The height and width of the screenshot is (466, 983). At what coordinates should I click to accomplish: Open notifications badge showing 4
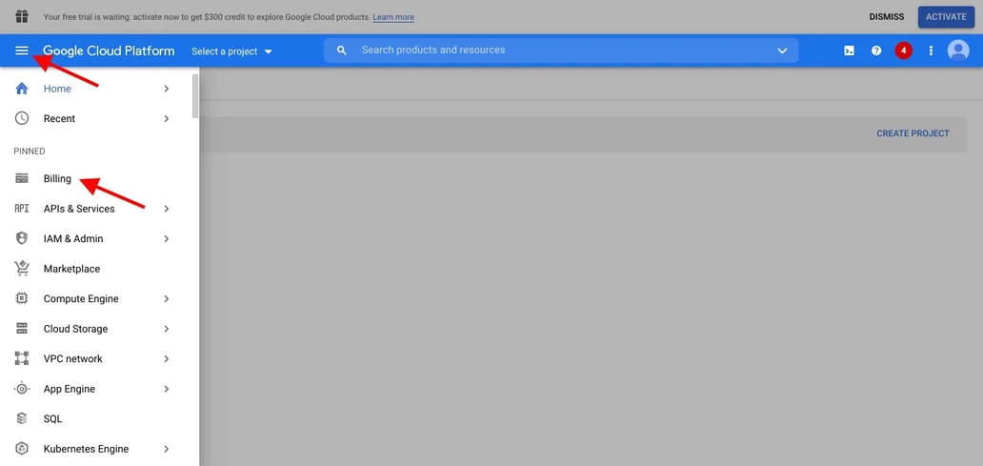click(903, 51)
